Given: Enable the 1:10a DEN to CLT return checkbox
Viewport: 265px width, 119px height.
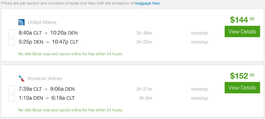Looking at the screenshot, I should [11, 98].
